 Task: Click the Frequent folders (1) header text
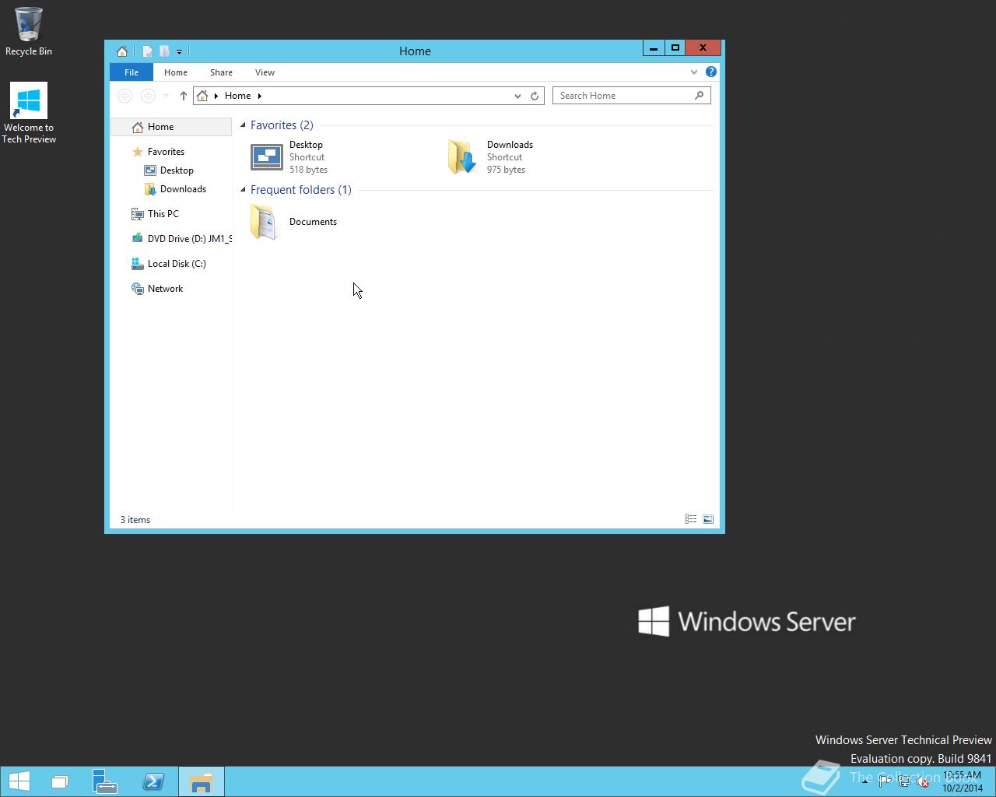[x=301, y=190]
